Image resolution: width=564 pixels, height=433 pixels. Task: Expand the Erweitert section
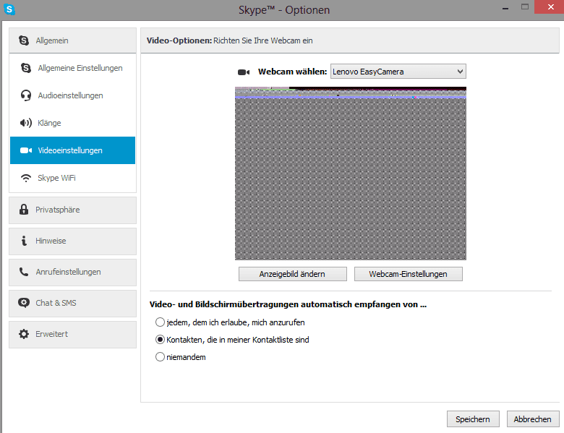click(72, 335)
